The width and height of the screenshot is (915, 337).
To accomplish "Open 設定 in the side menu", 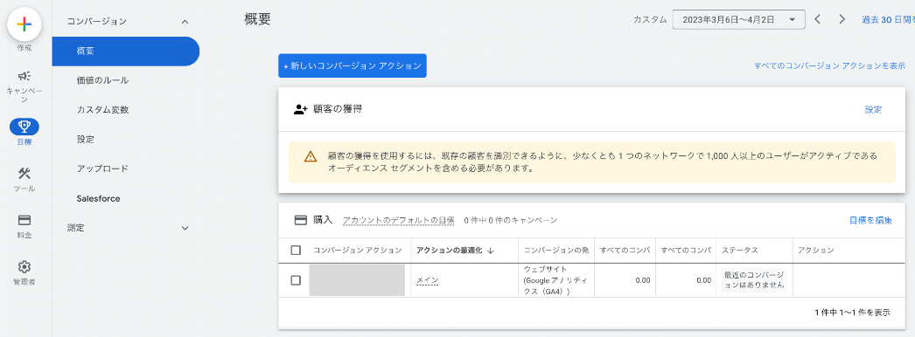I will [x=85, y=140].
